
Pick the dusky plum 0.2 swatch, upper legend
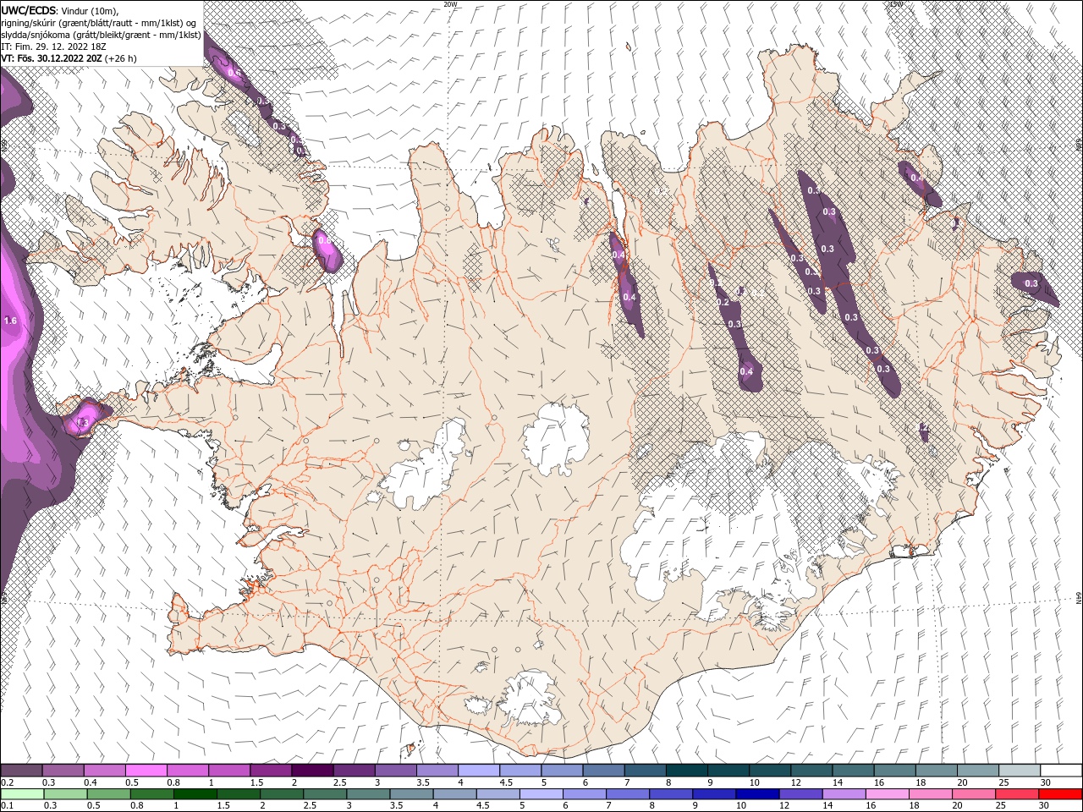point(21,771)
